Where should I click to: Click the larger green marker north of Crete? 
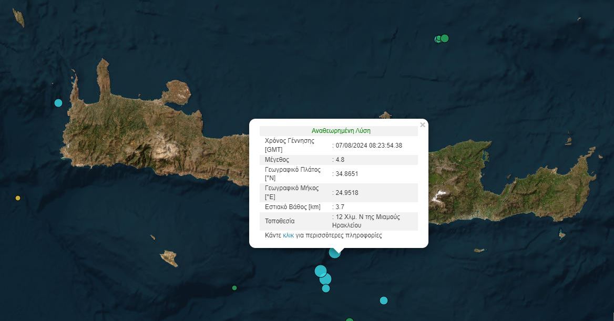pos(444,38)
